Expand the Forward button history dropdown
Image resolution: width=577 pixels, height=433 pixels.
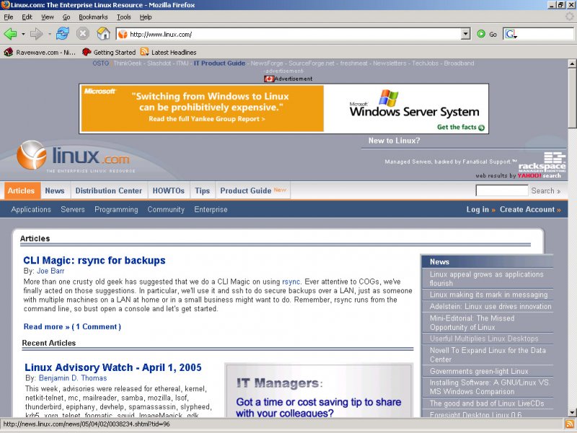49,34
